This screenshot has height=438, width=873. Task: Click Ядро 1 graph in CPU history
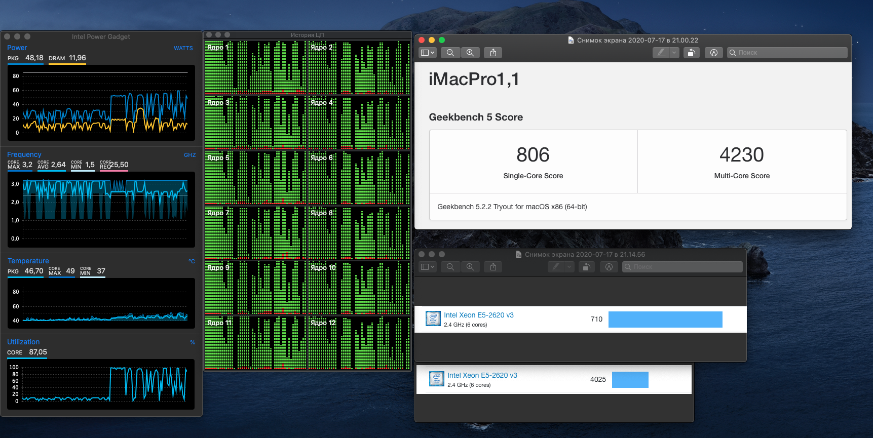pyautogui.click(x=255, y=67)
